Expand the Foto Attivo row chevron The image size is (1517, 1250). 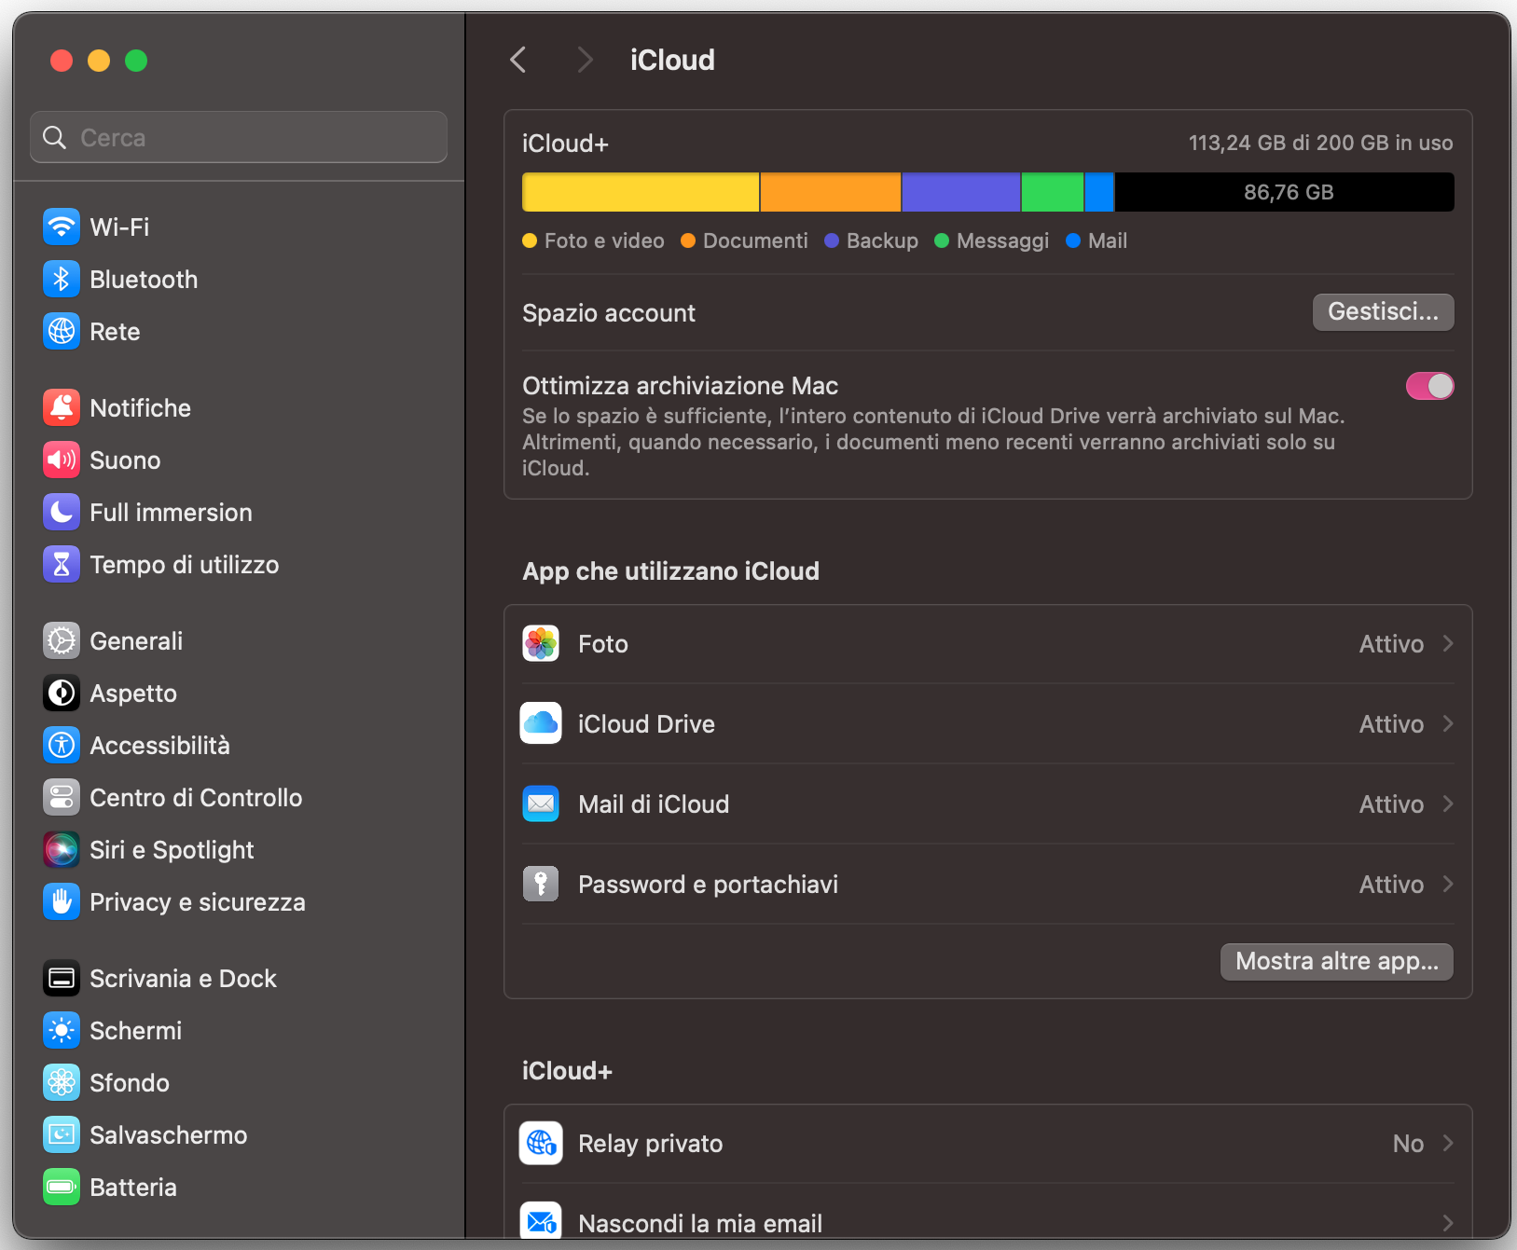(x=1447, y=643)
